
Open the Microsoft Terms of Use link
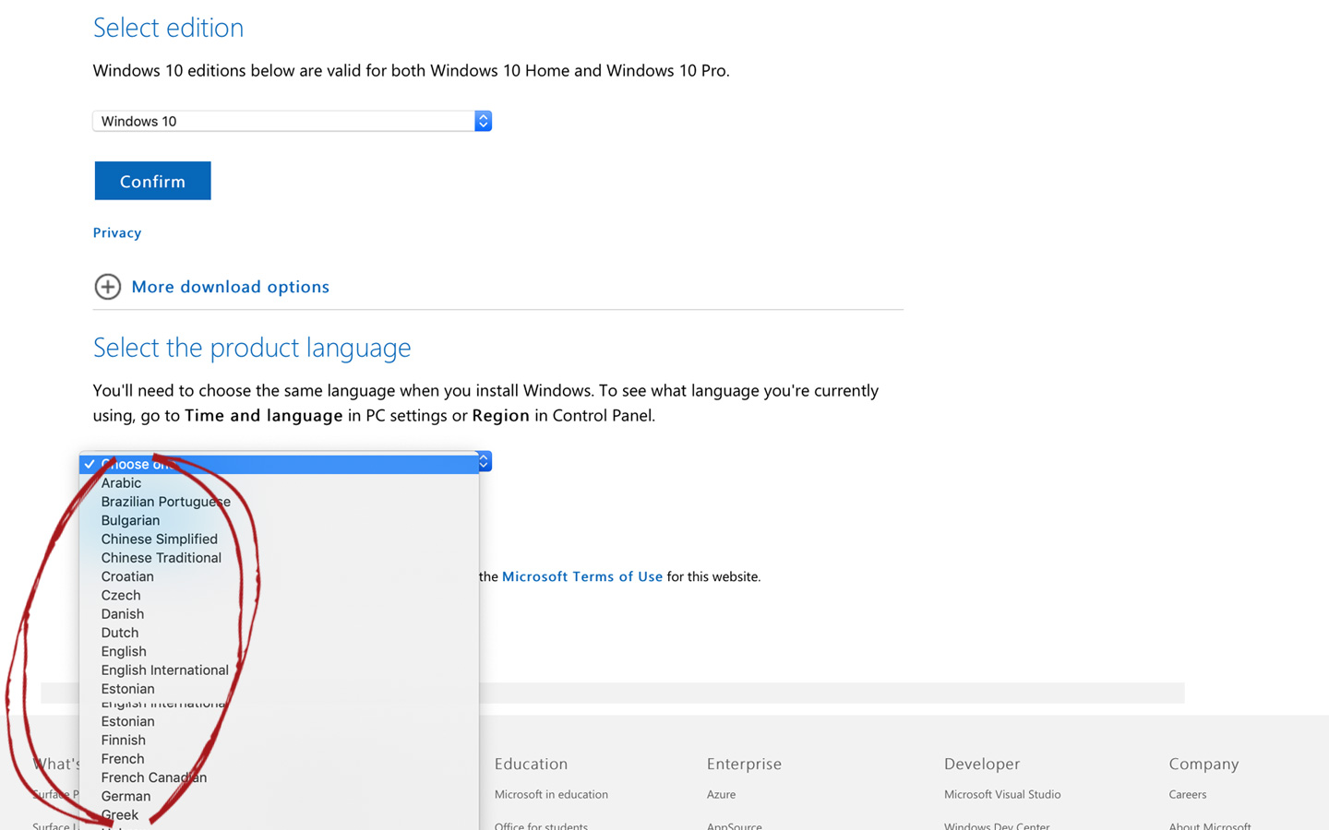click(582, 576)
